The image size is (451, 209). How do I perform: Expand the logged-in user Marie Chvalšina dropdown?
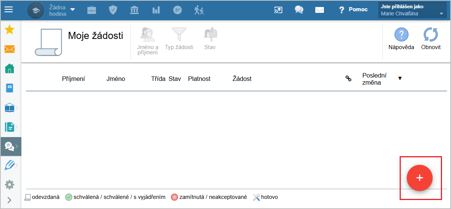(x=412, y=10)
